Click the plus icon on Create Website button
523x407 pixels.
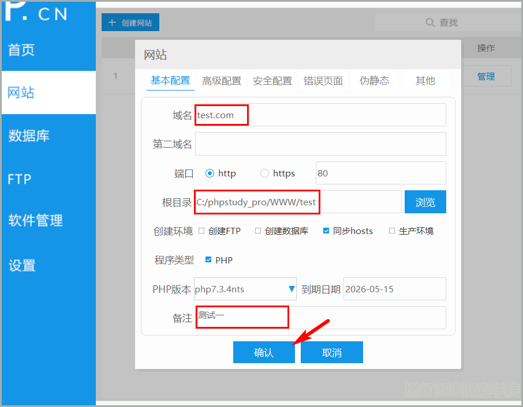click(x=112, y=22)
